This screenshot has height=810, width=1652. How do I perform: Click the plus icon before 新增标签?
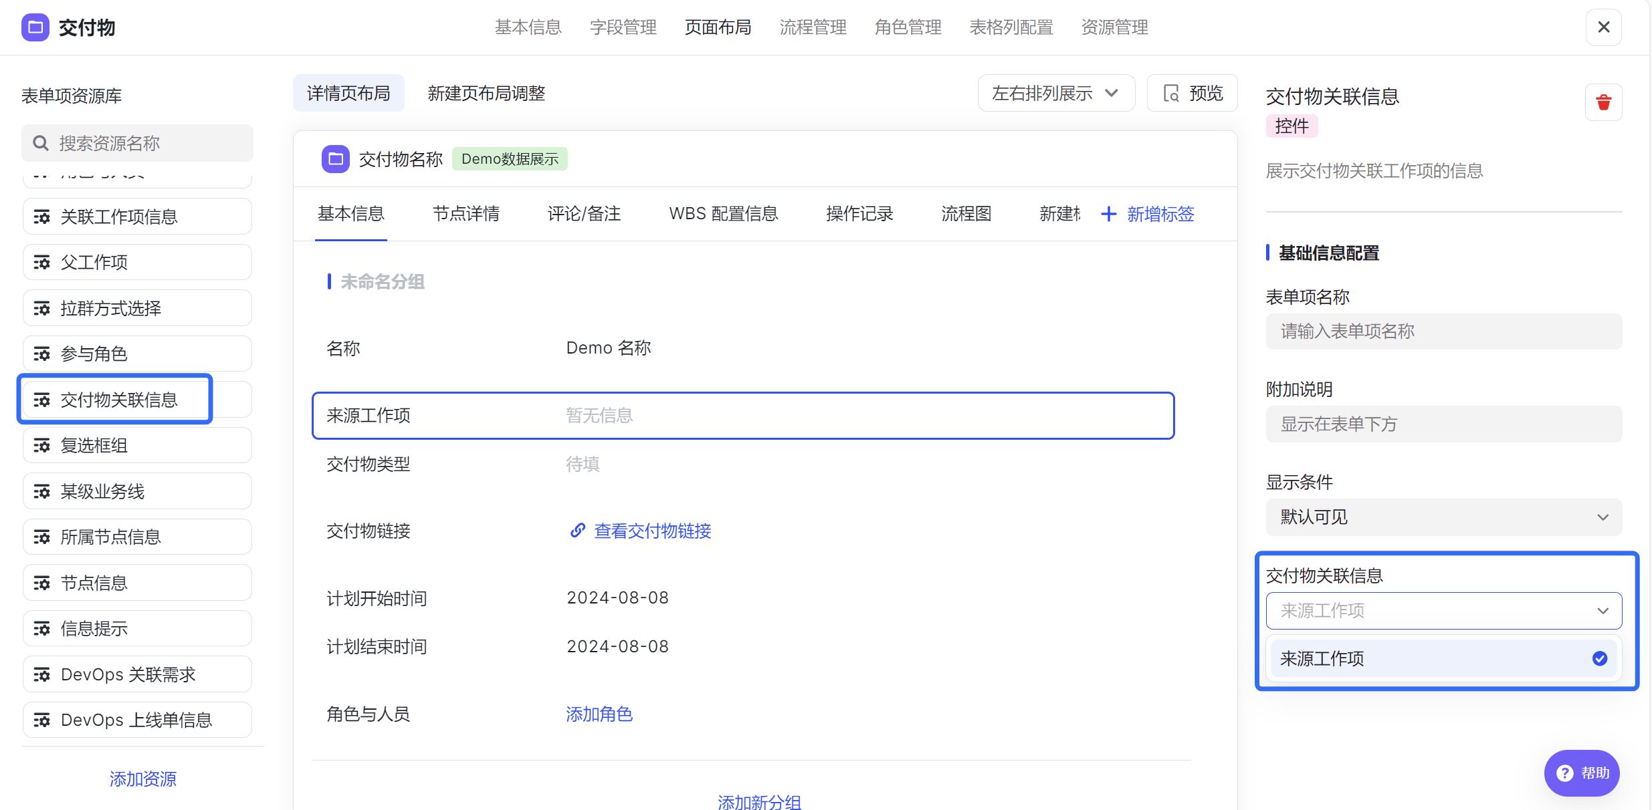point(1108,214)
